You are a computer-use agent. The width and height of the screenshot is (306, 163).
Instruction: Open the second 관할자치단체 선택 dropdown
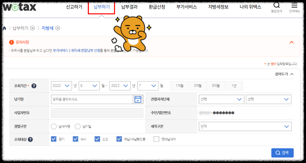(269, 99)
